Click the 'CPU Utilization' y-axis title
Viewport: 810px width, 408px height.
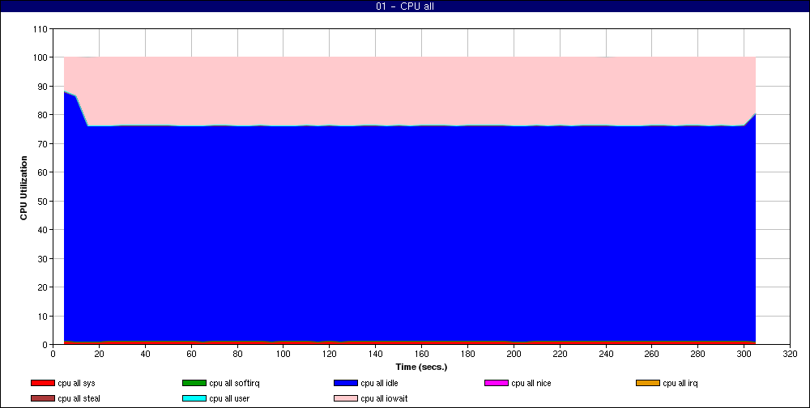pyautogui.click(x=23, y=188)
